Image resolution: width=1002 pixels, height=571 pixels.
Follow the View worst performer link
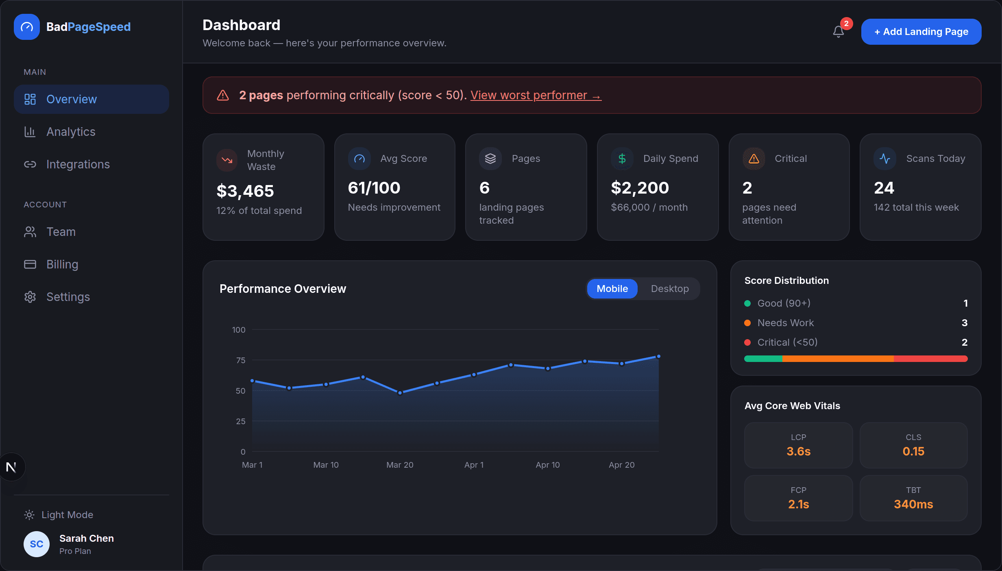tap(536, 95)
